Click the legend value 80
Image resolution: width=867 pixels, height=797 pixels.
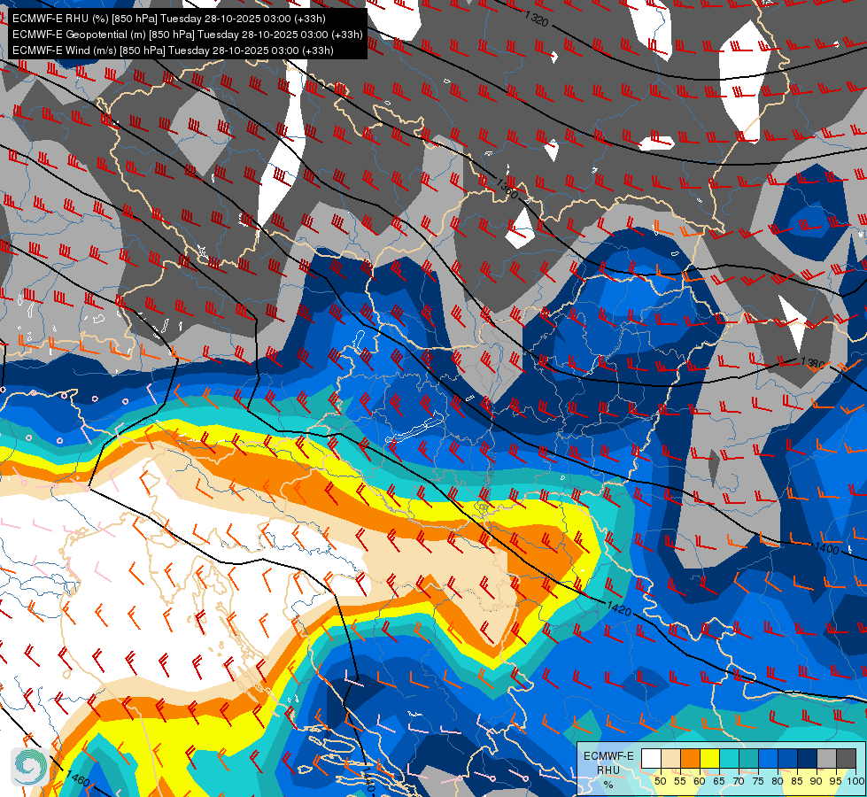[778, 781]
